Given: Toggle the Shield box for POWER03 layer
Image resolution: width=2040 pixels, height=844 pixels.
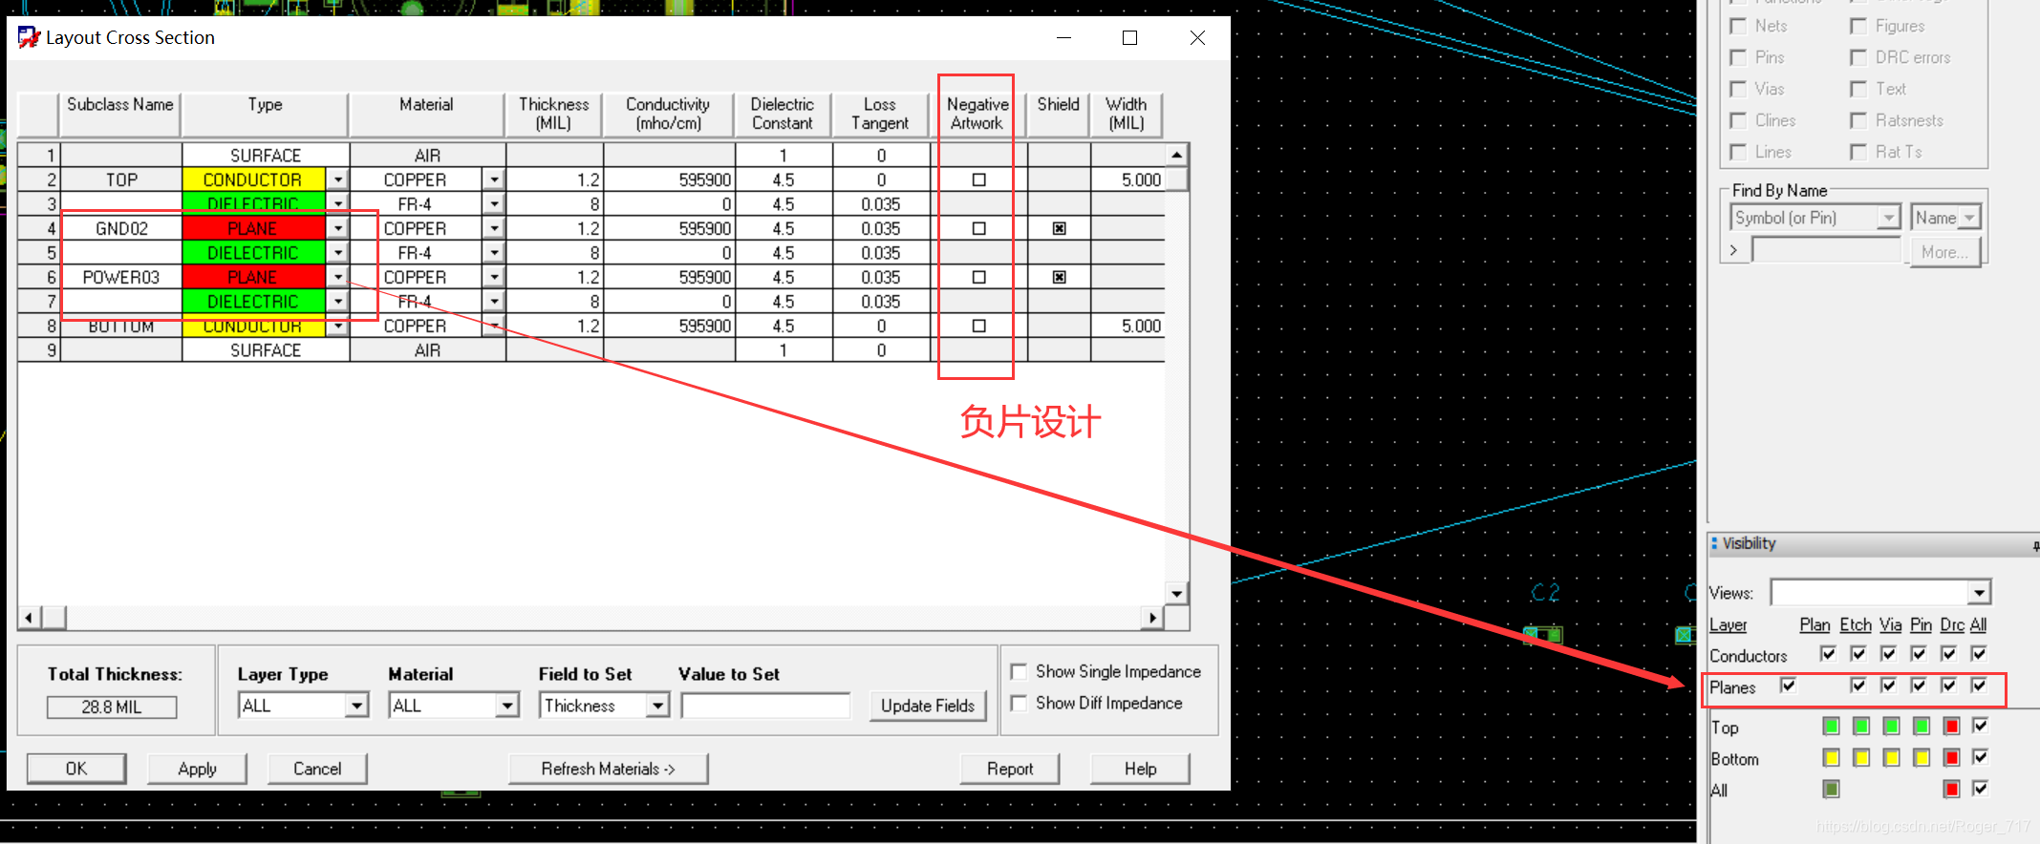Looking at the screenshot, I should pos(1059,277).
